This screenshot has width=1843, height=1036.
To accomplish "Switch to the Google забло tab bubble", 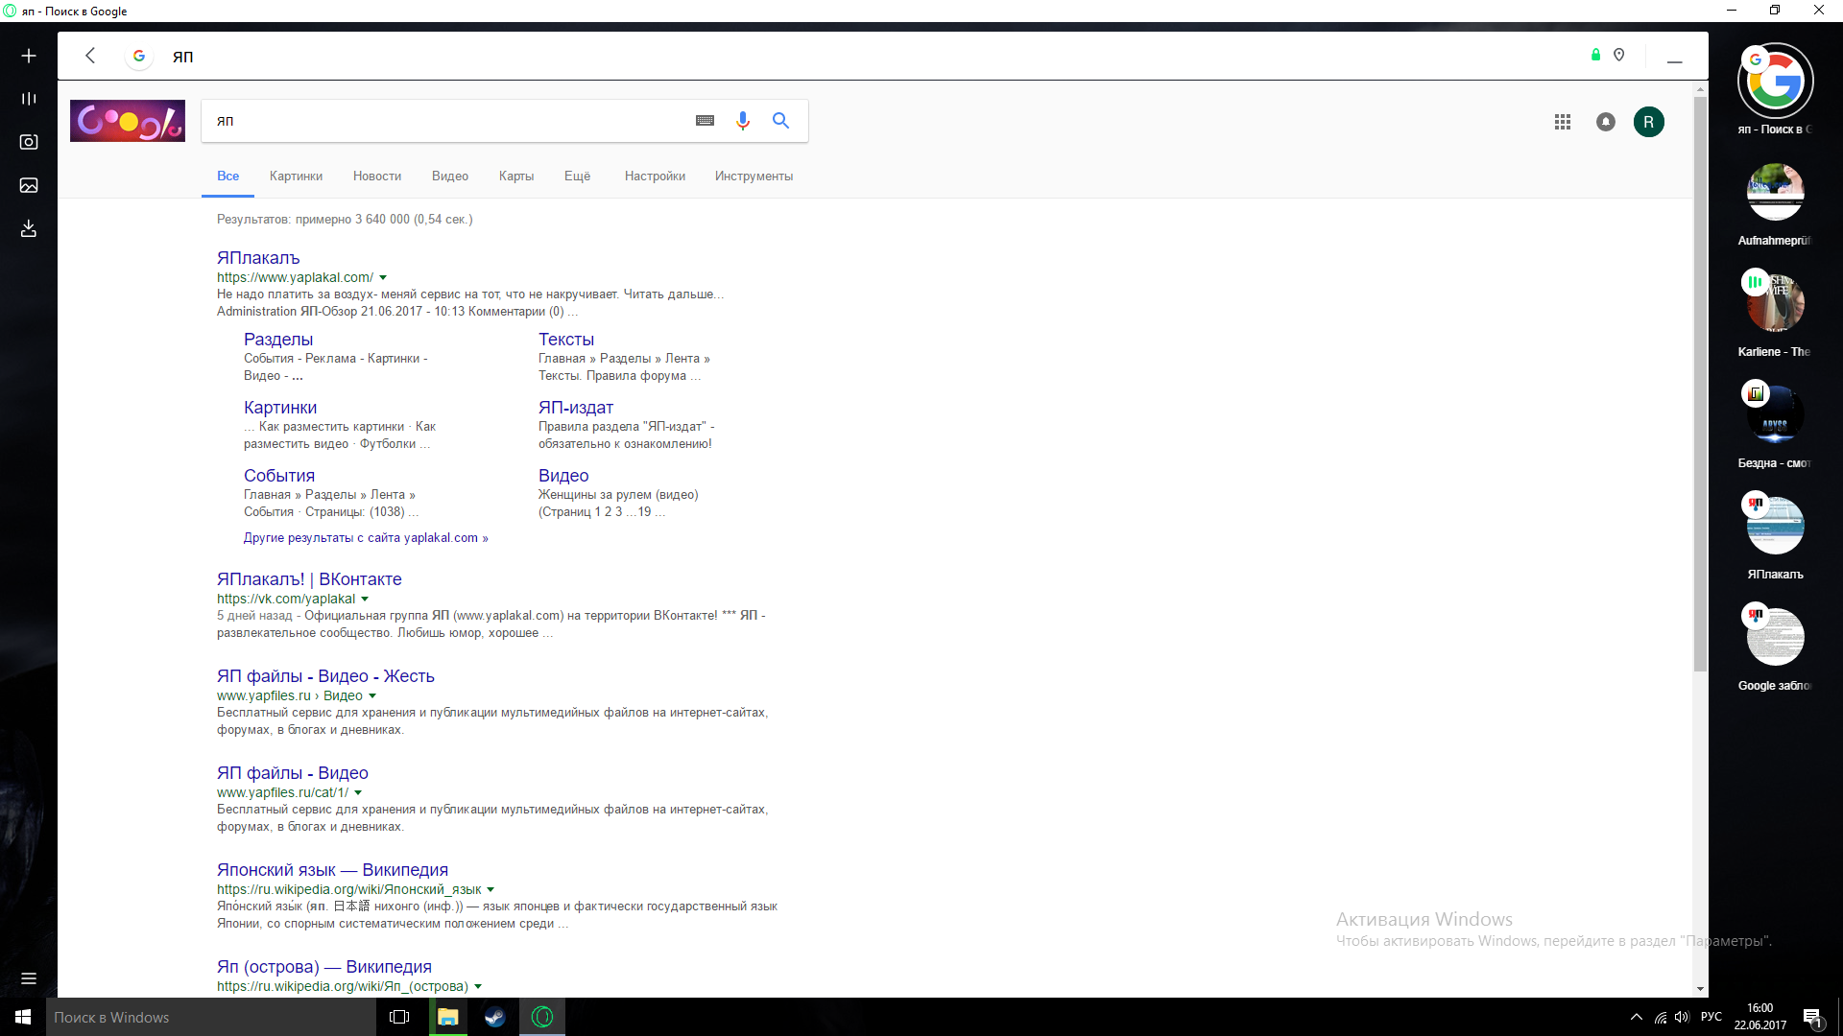I will point(1775,637).
